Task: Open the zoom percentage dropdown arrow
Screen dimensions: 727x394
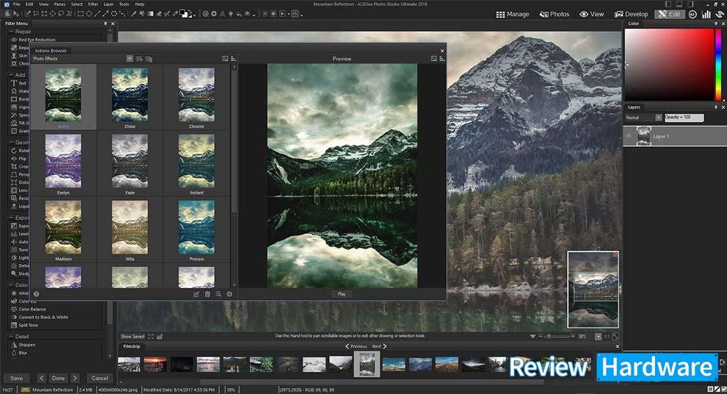Action: 598,336
